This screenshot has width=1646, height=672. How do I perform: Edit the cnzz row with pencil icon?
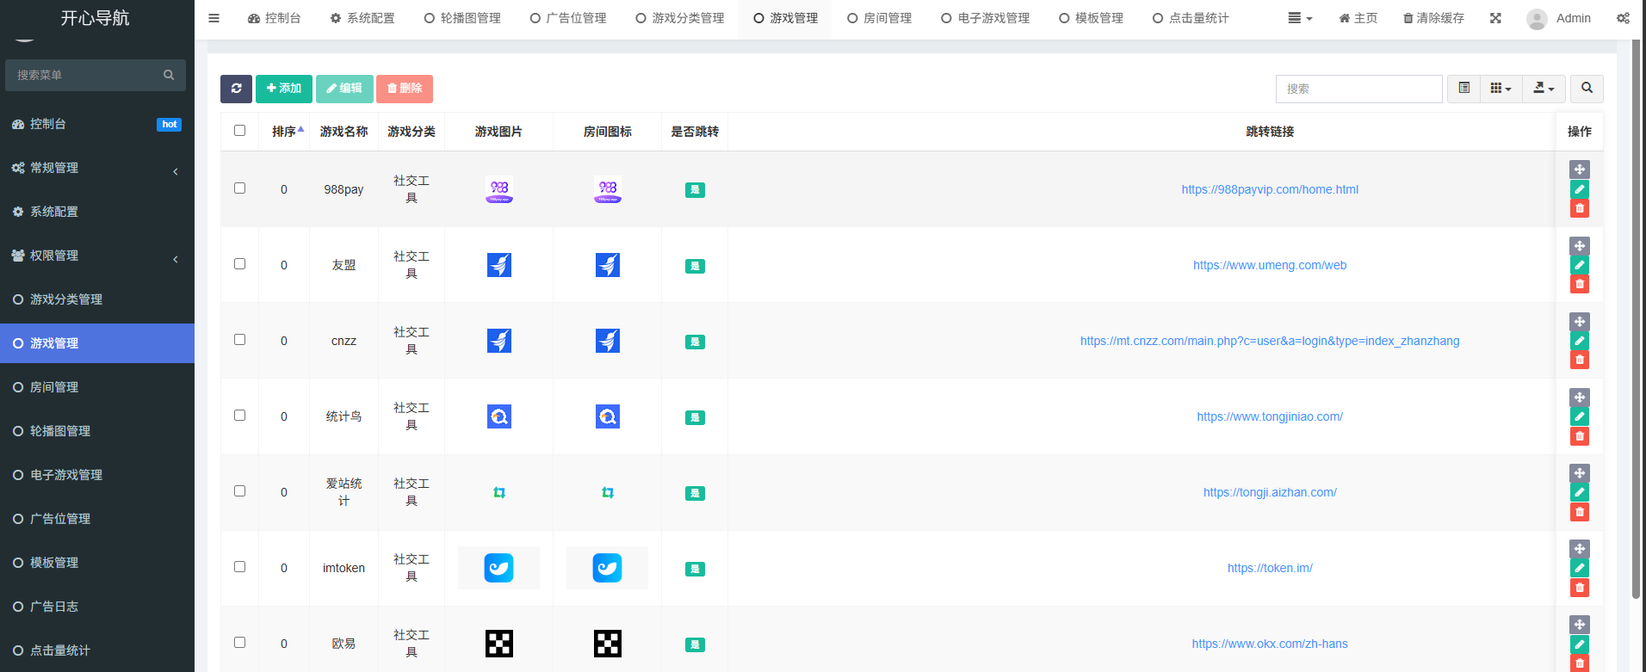pos(1580,341)
